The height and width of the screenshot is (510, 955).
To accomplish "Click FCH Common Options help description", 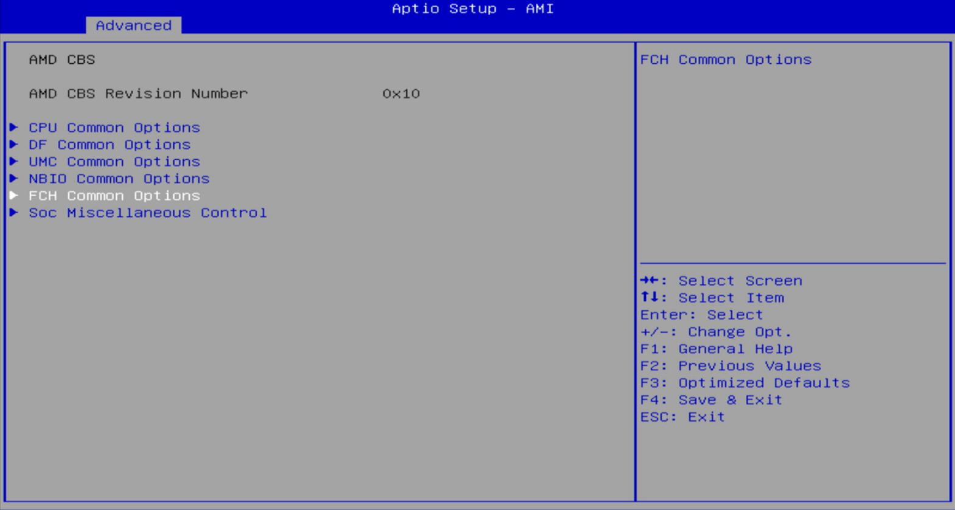I will pyautogui.click(x=726, y=60).
